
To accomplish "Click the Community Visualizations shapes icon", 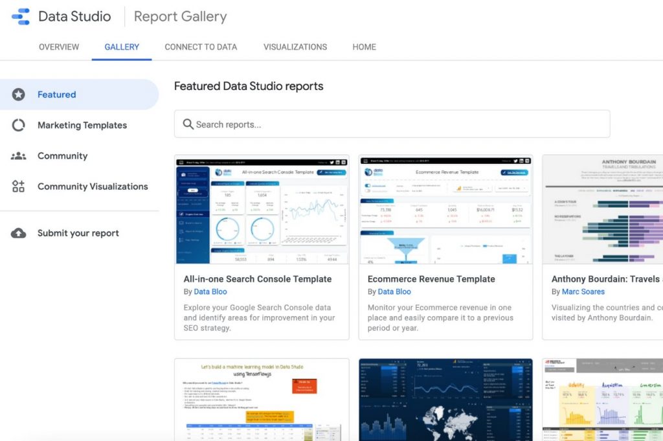I will coord(18,187).
